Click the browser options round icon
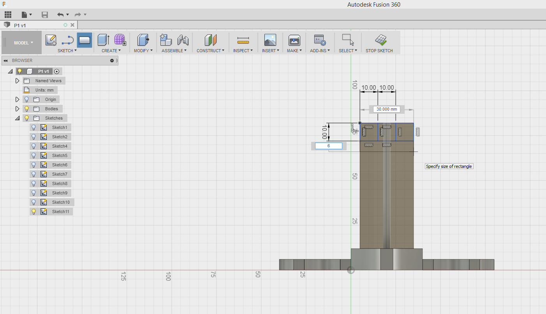This screenshot has width=546, height=314. tap(112, 60)
